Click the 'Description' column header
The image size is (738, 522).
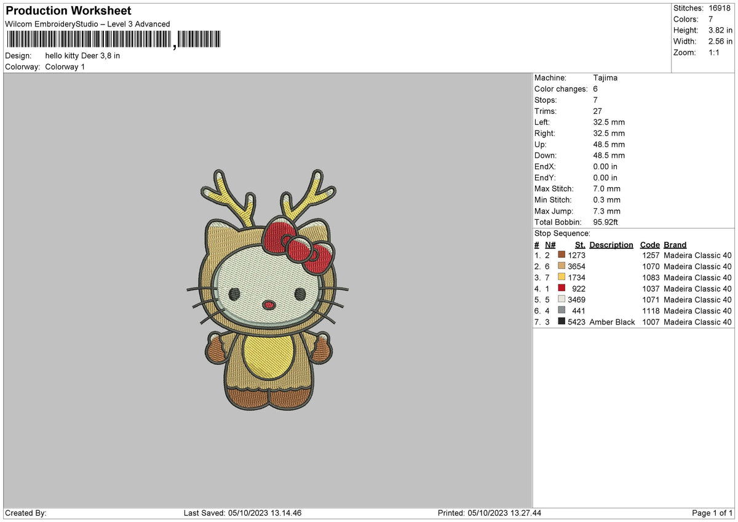click(611, 245)
